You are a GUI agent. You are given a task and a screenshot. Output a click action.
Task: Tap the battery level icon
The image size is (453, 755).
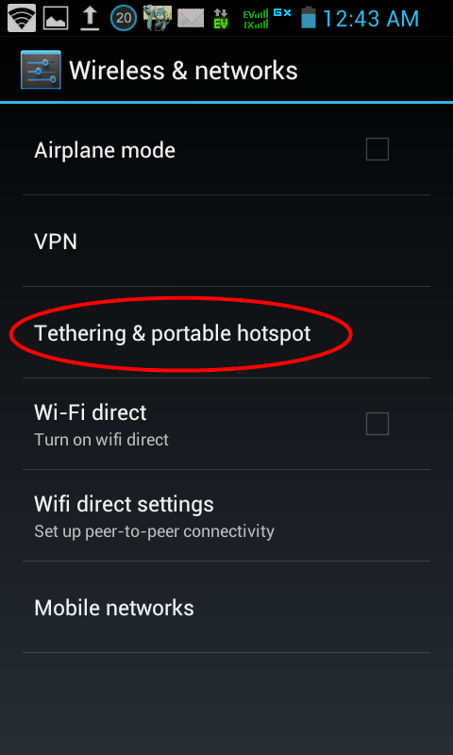[309, 18]
